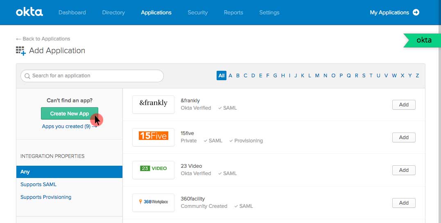Click the 15Five app logo
The width and height of the screenshot is (441, 223).
click(153, 137)
